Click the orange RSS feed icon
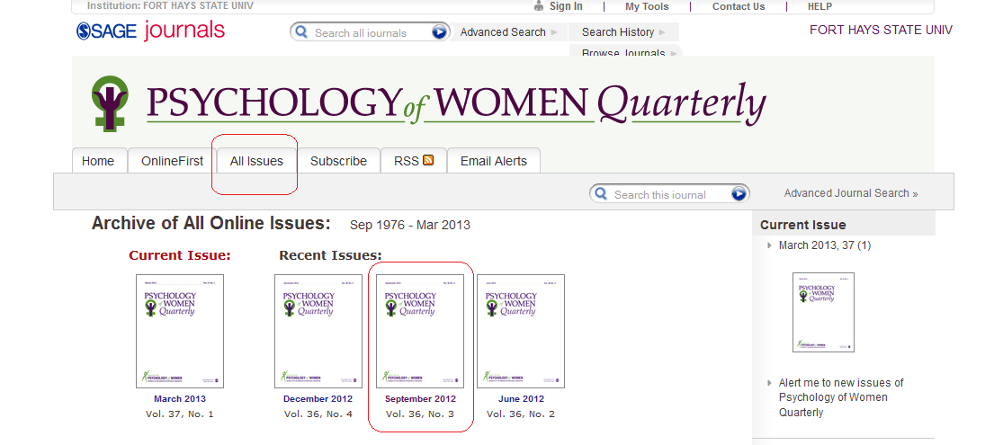 [x=428, y=160]
